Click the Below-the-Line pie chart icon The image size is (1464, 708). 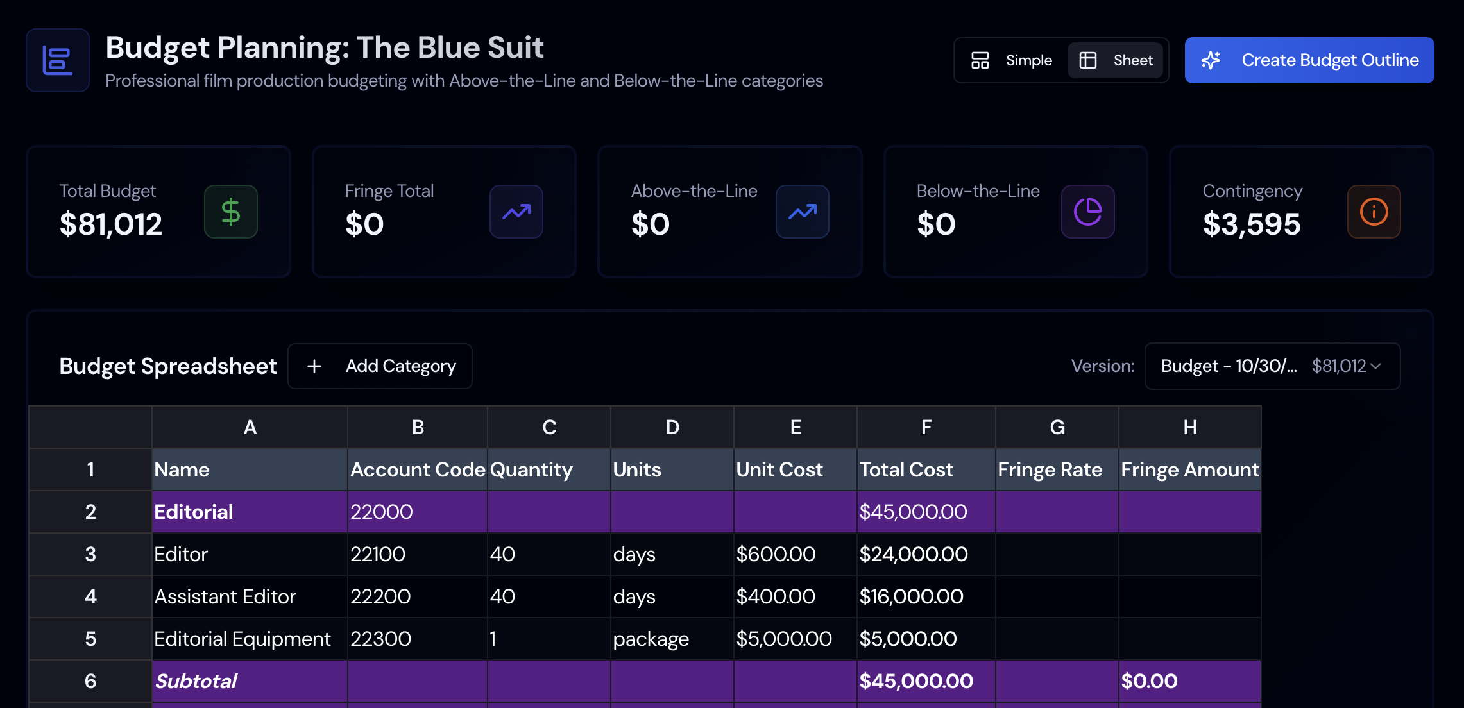(x=1087, y=212)
